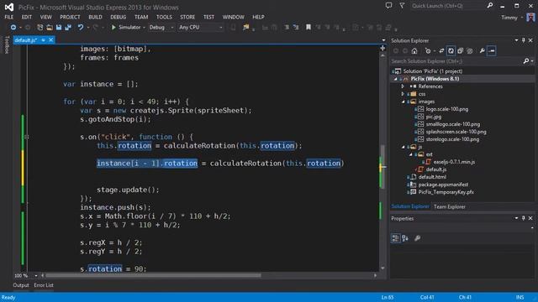Collapse the PicFix (Windows 8.1) project node
This screenshot has width=538, height=302.
tap(395, 79)
